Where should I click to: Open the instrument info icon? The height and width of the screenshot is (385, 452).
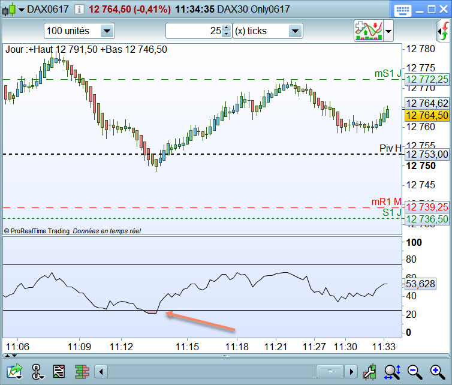tap(79, 10)
